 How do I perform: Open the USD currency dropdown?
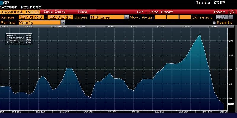pos(231,17)
